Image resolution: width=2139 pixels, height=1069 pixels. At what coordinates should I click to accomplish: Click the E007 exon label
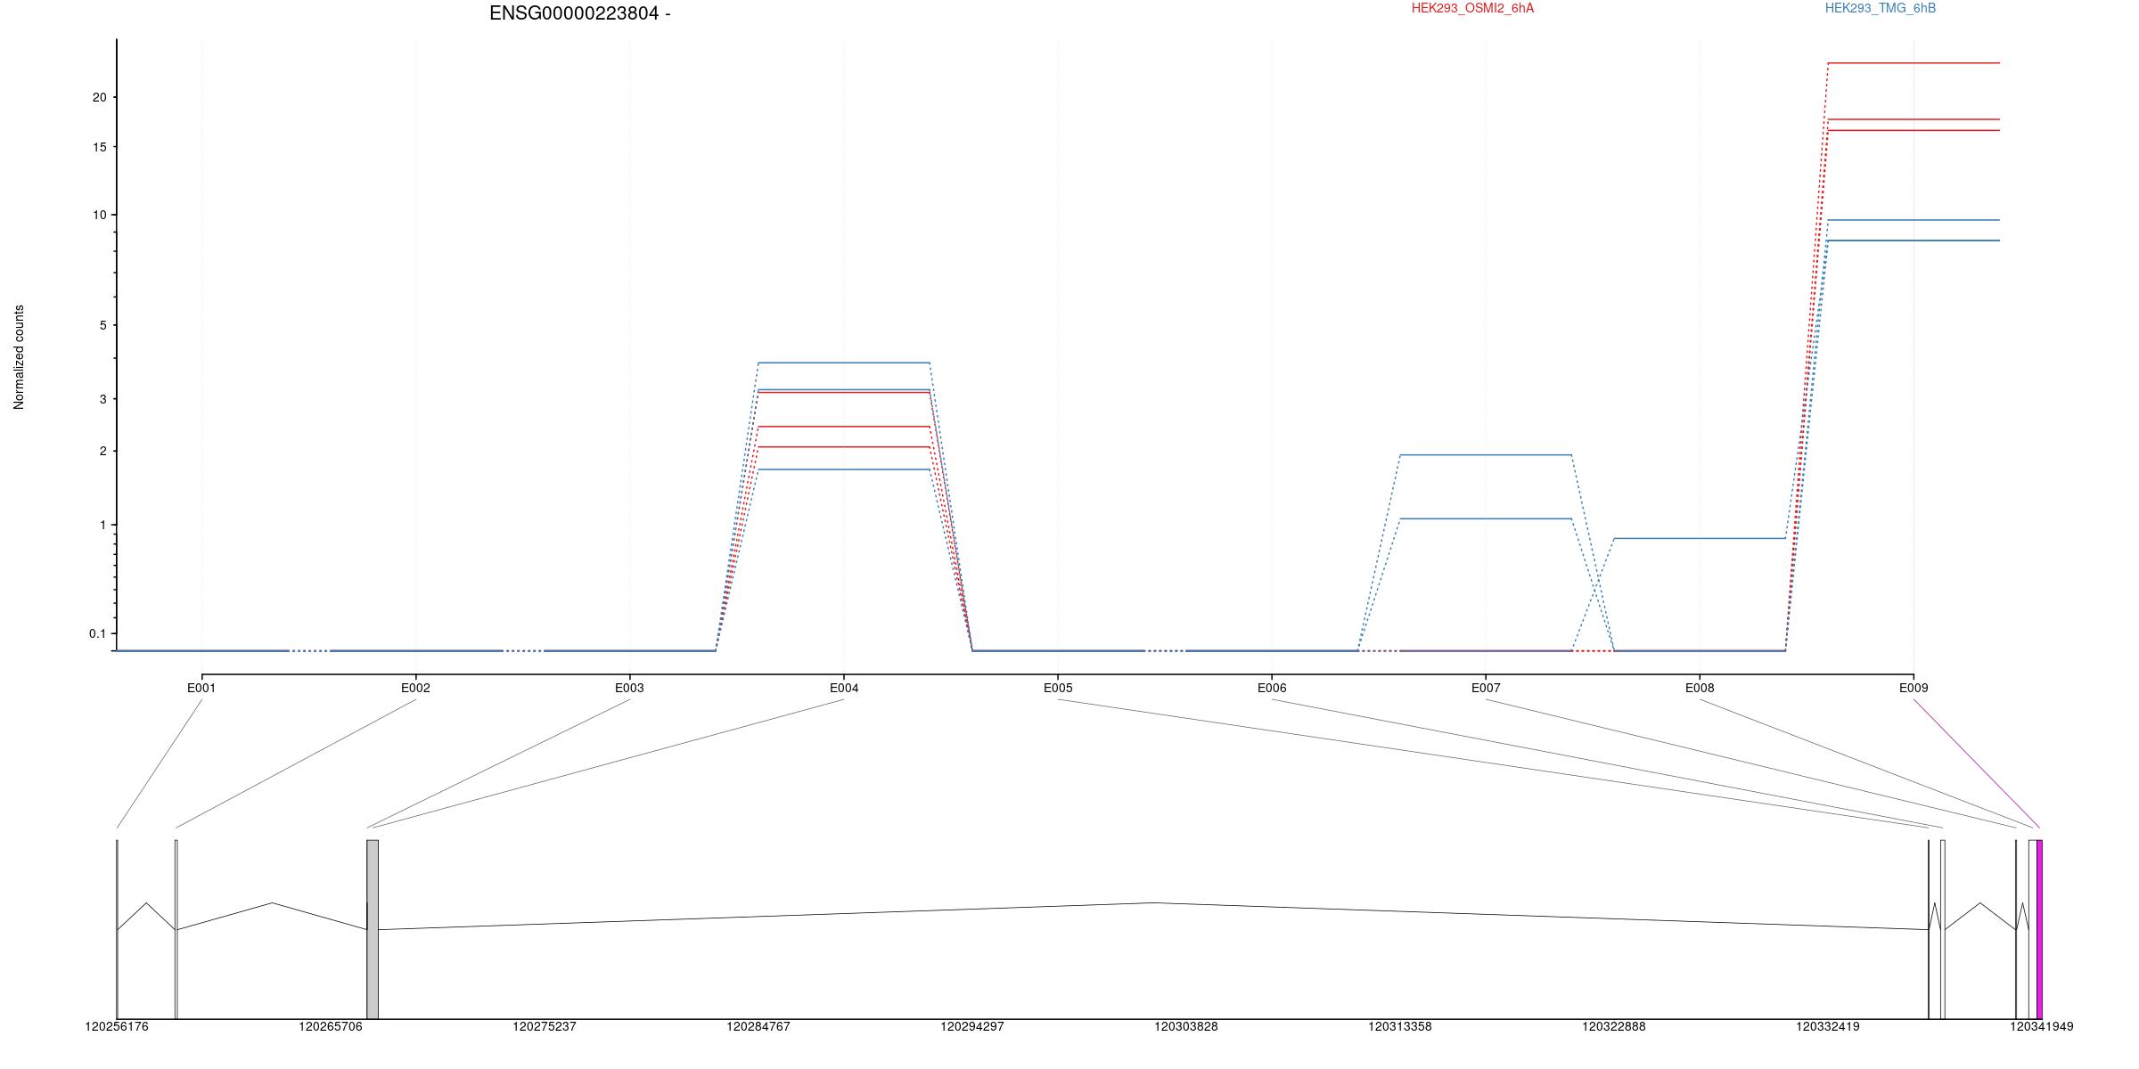click(x=1486, y=688)
